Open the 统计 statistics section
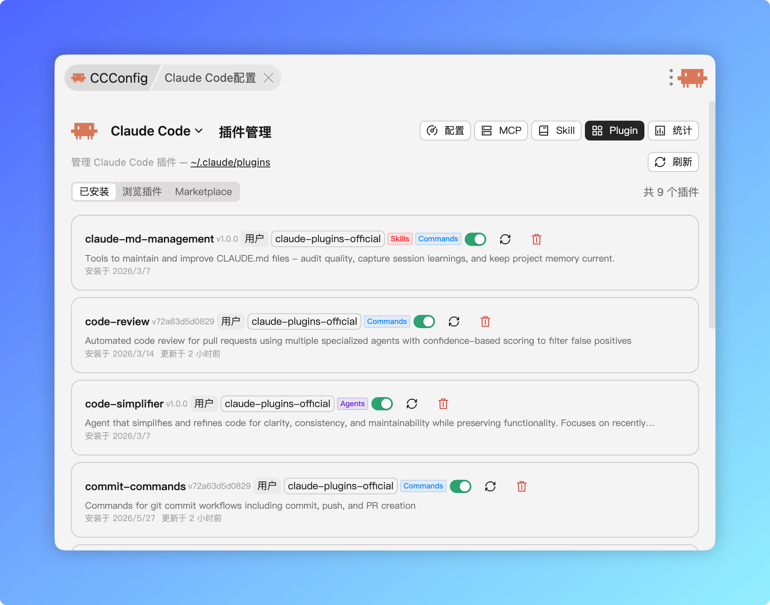Screen dimensions: 770x605 click(673, 131)
